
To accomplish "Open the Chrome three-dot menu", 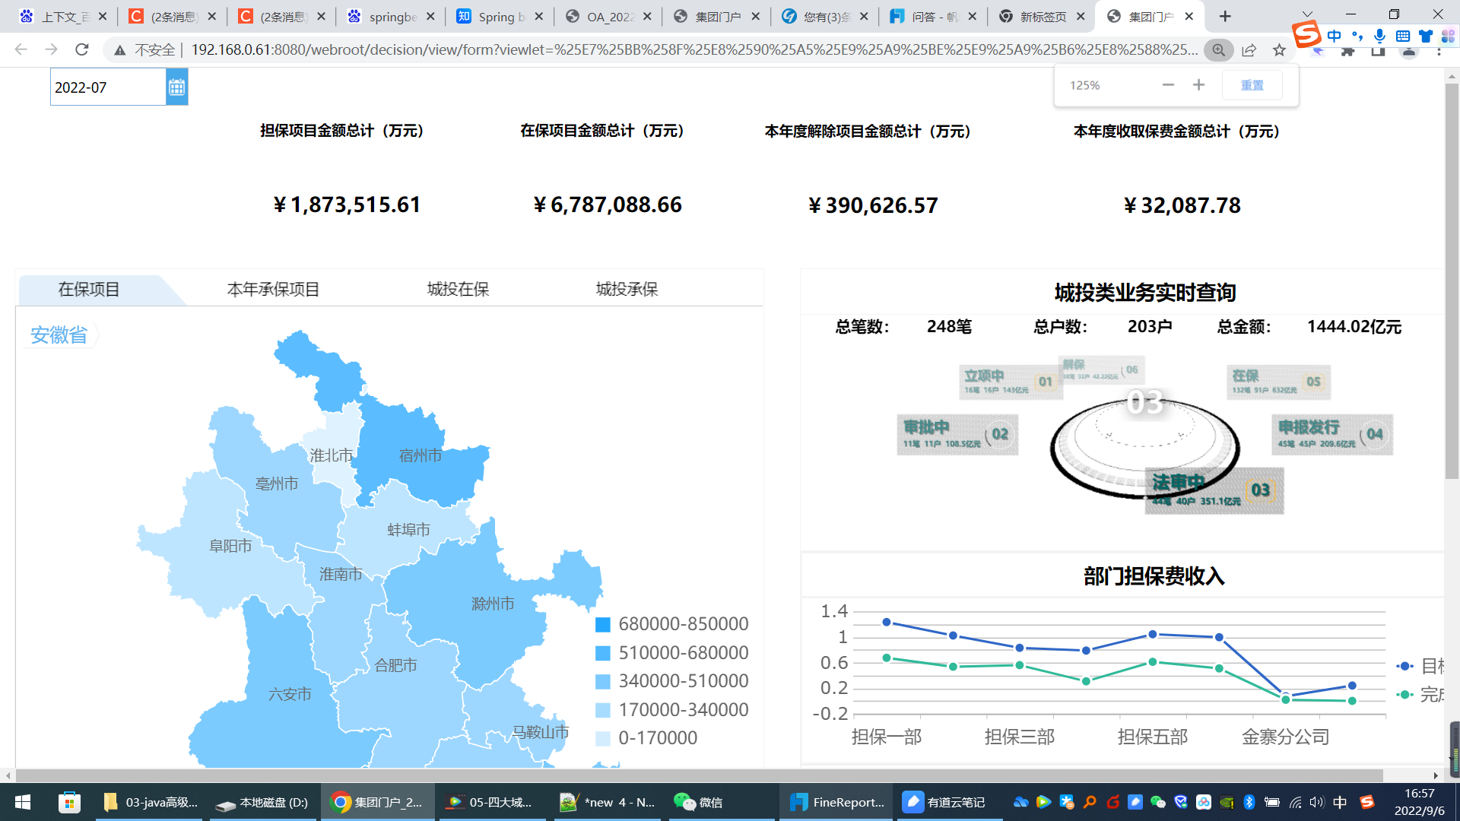I will 1439,50.
